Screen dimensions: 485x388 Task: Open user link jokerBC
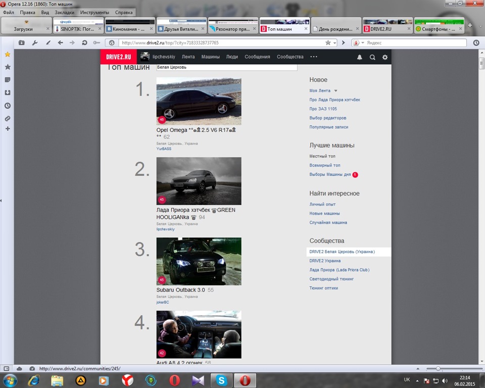[163, 302]
